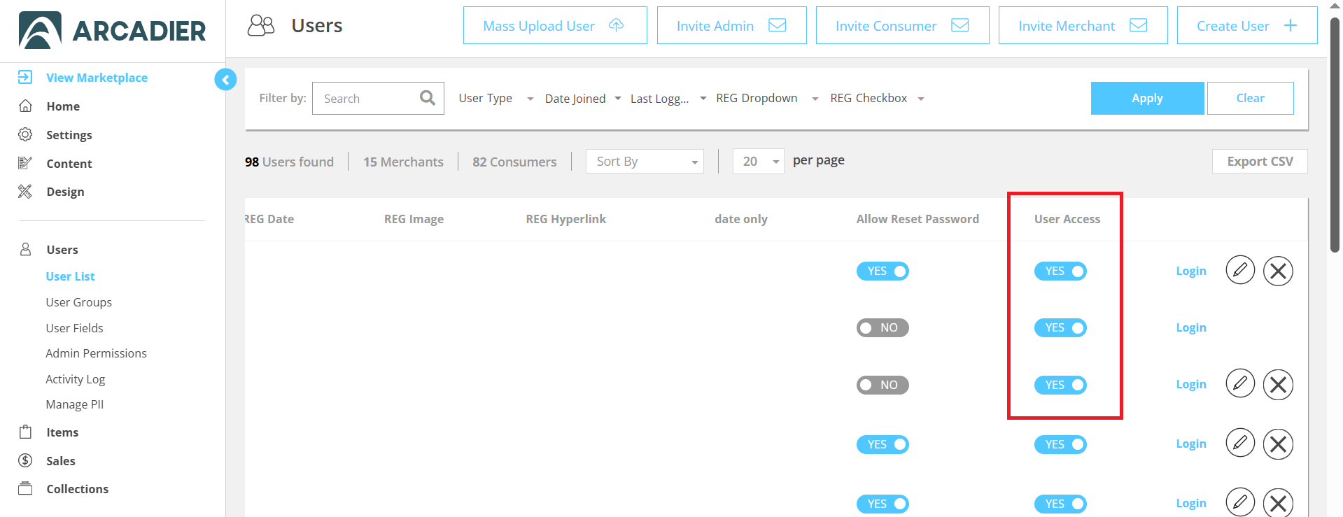Open the Date Joined filter dropdown
This screenshot has width=1343, height=517.
[x=583, y=98]
